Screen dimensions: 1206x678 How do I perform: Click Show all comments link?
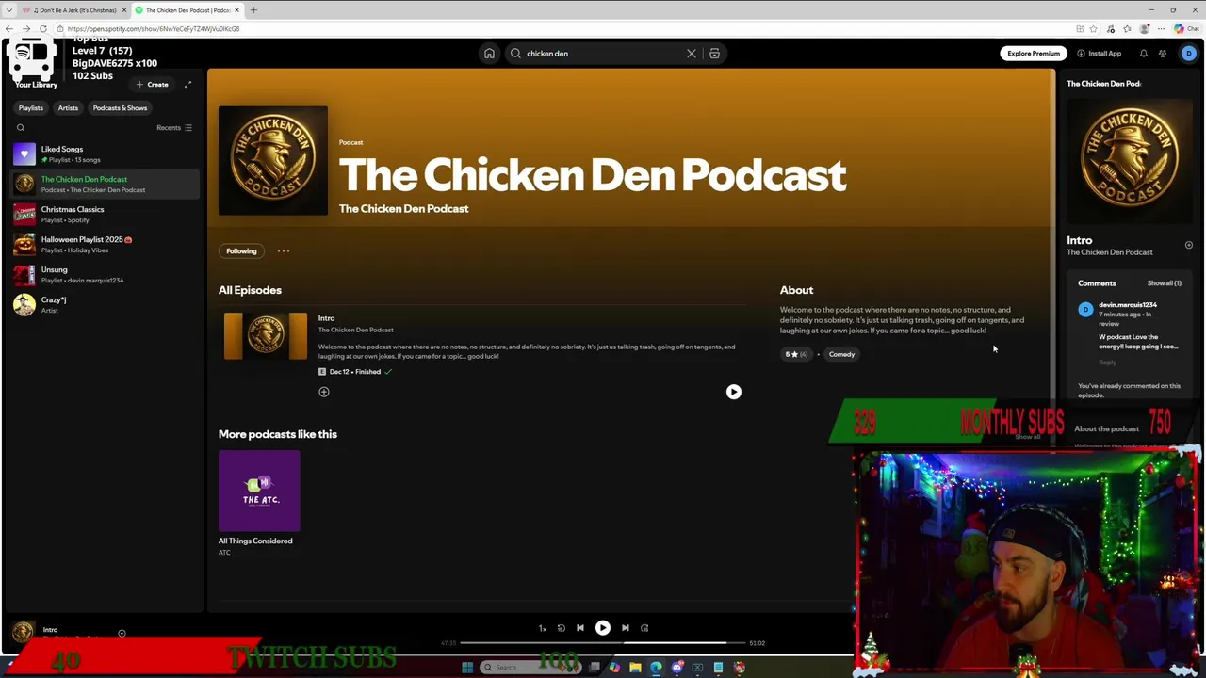point(1164,283)
